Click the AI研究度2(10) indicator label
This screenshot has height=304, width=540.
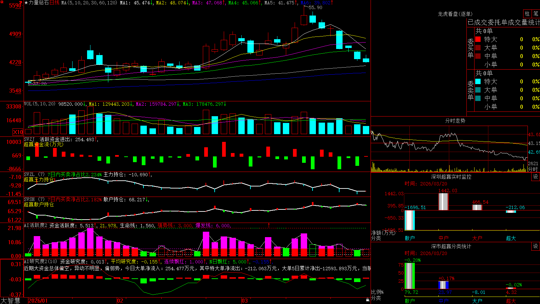[40, 261]
